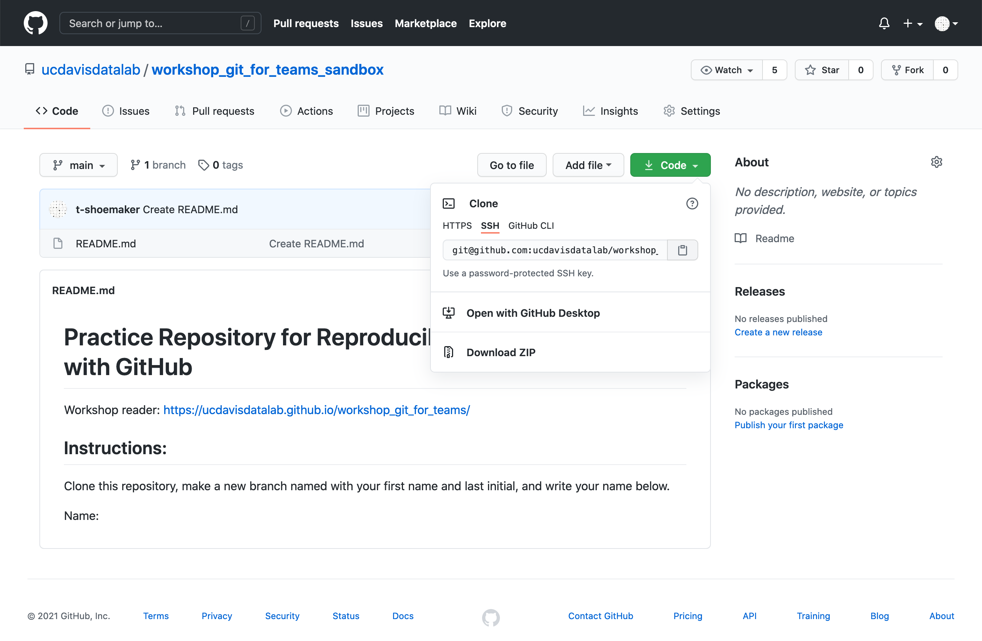
Task: View the forks count beside Fork
Action: pyautogui.click(x=945, y=70)
